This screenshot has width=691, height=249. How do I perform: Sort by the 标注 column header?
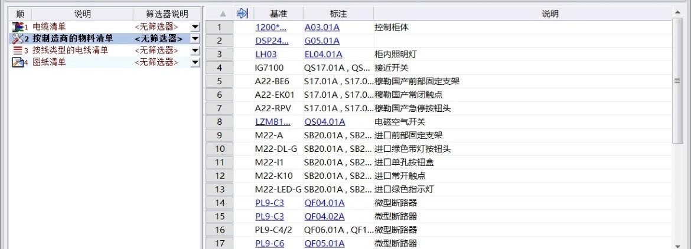pyautogui.click(x=338, y=14)
